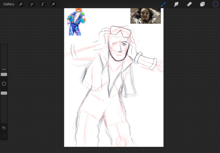Return to Gallery
The height and width of the screenshot is (153, 220).
tap(9, 4)
